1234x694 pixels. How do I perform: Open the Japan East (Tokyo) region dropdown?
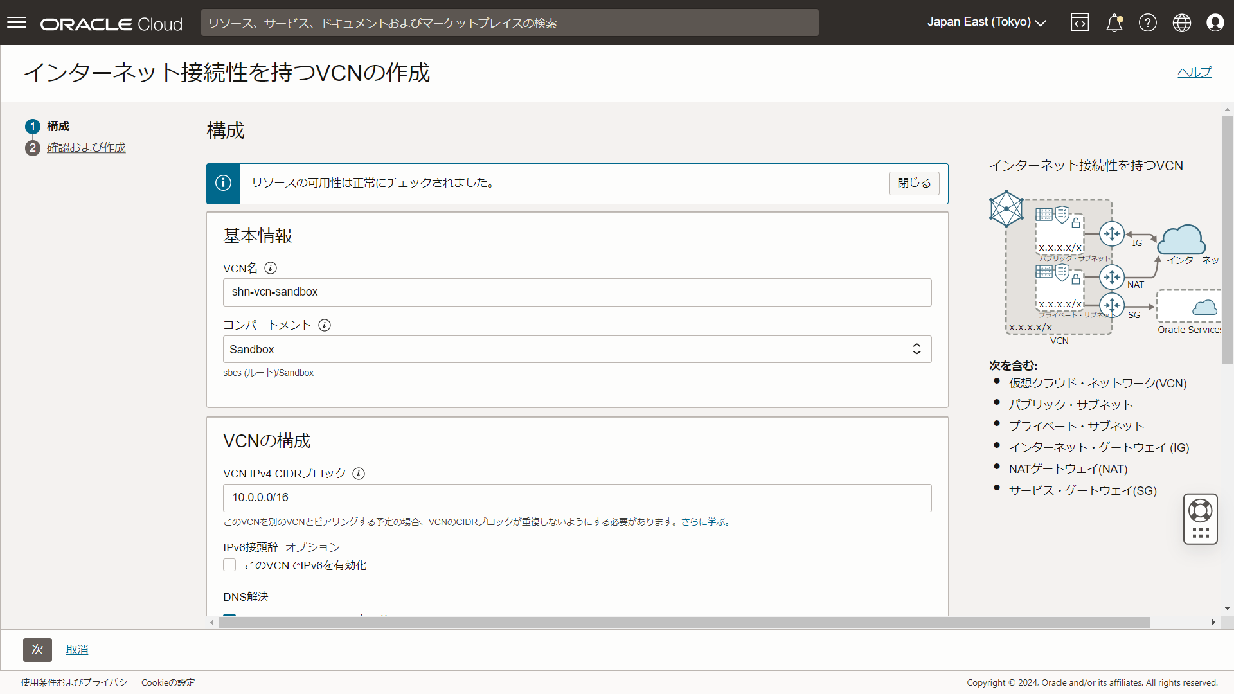click(x=987, y=22)
